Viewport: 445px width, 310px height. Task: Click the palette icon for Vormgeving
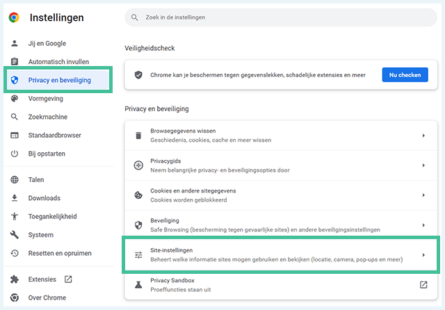click(x=15, y=99)
